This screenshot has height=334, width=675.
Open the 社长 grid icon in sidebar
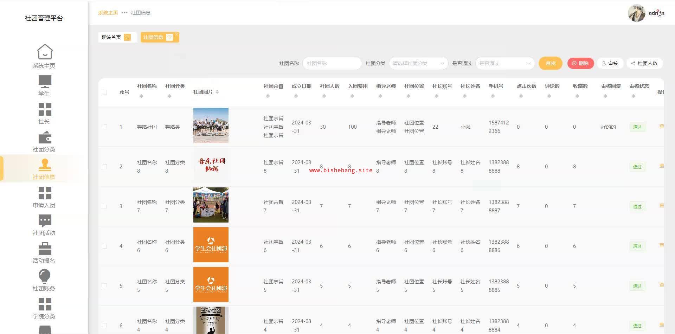tap(45, 109)
